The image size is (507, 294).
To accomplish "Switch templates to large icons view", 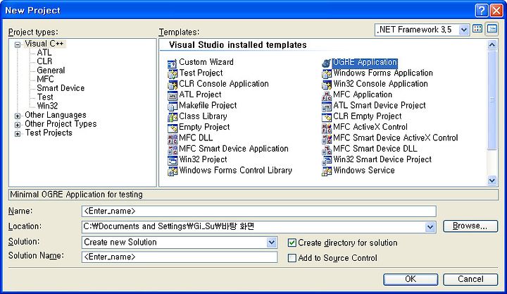I will [477, 29].
